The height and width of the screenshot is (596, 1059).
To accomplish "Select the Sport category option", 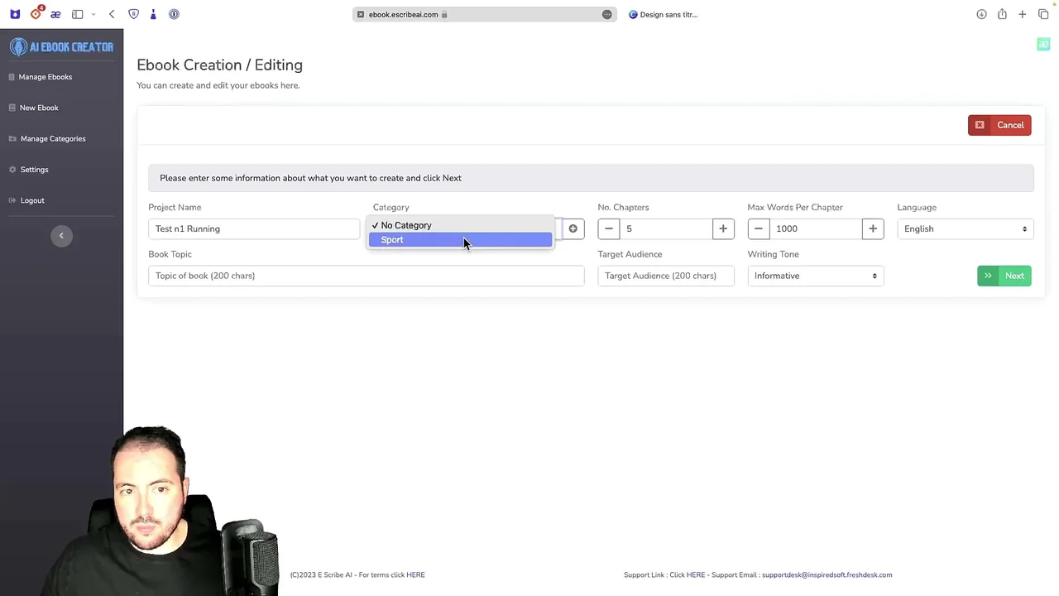I will tap(460, 240).
